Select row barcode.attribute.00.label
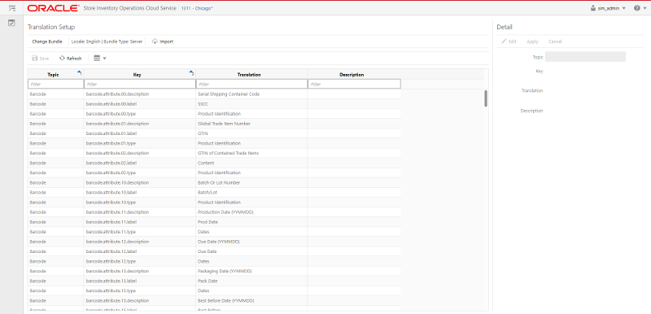651x314 pixels. pyautogui.click(x=214, y=103)
